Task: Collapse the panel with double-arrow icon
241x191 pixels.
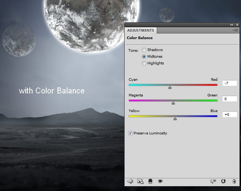Action: tap(231, 24)
